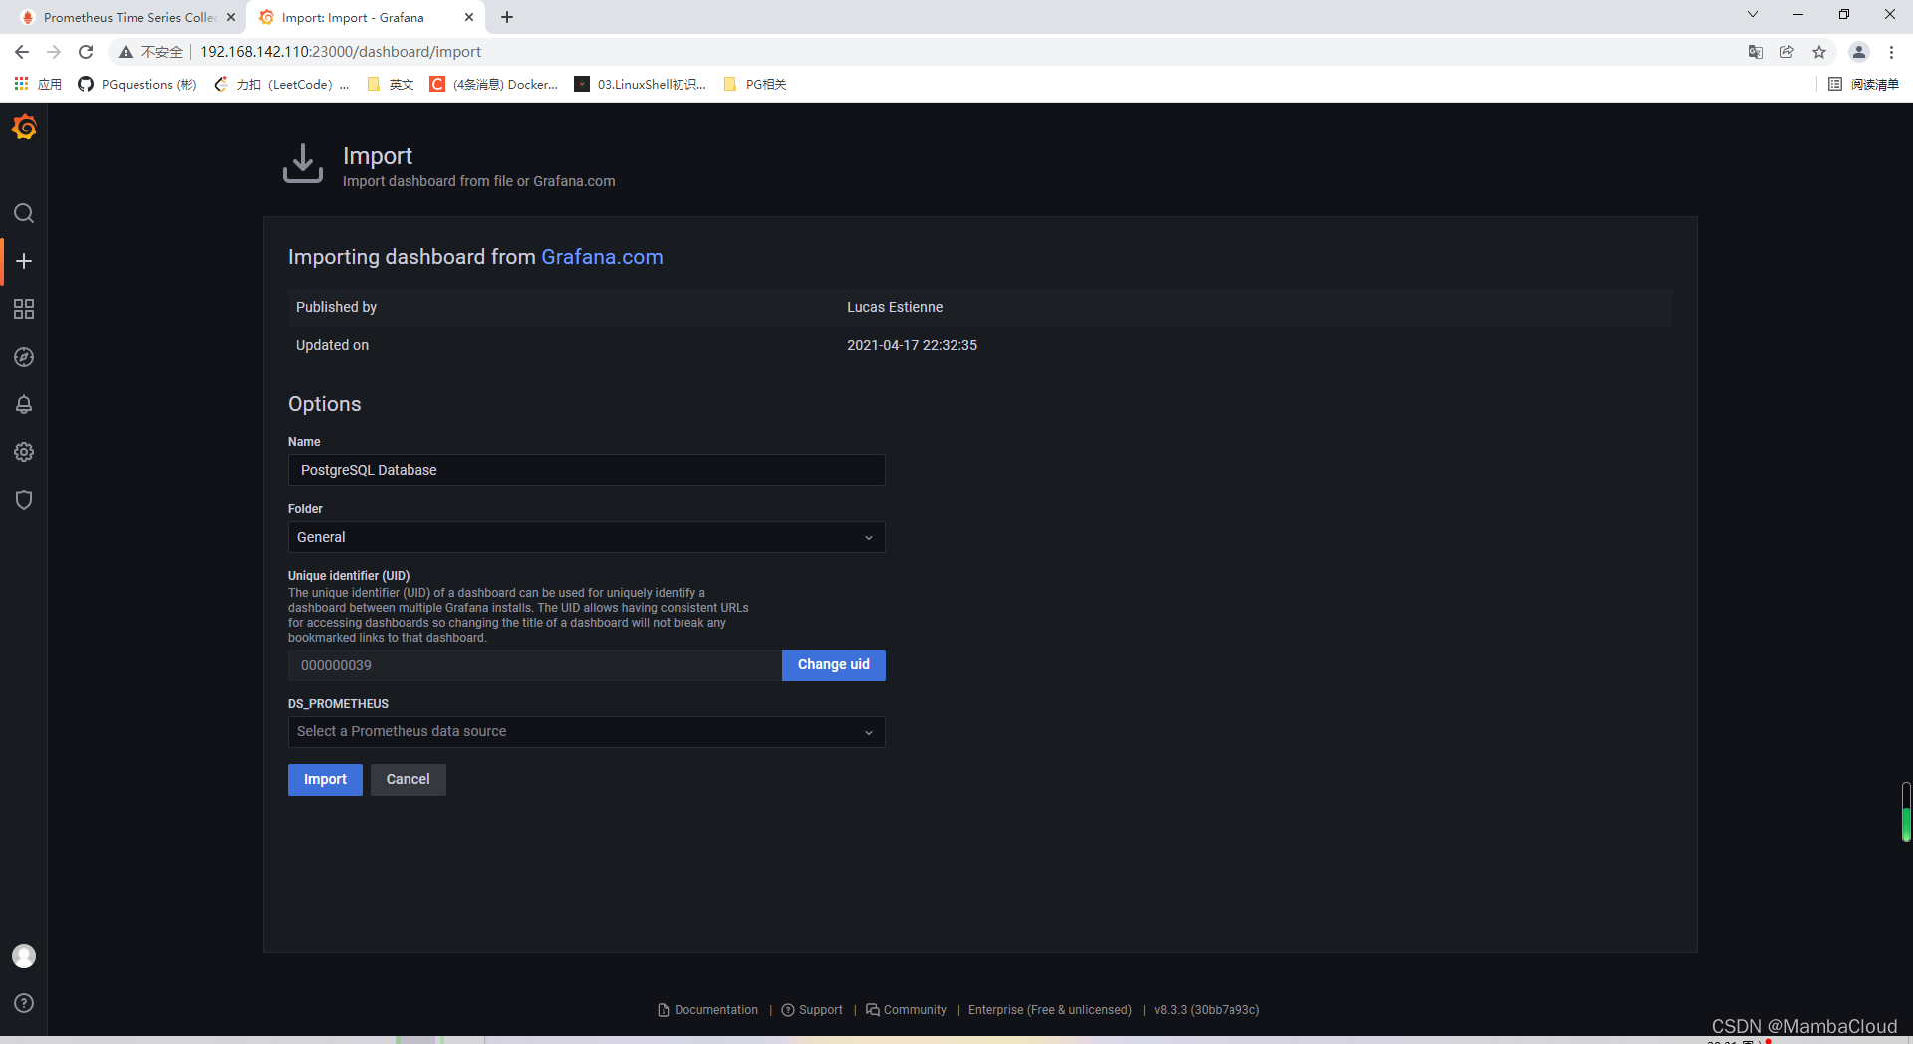Image resolution: width=1913 pixels, height=1044 pixels.
Task: Open the Grafana home logo
Action: [24, 128]
